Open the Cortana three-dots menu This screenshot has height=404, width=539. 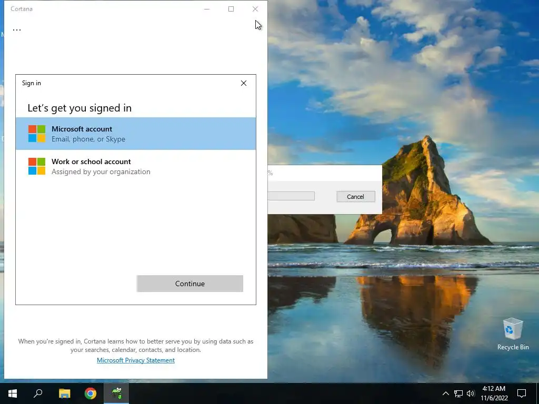pyautogui.click(x=17, y=30)
